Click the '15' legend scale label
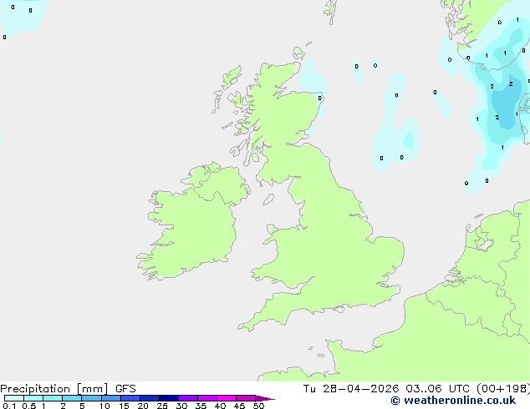 click(x=124, y=406)
